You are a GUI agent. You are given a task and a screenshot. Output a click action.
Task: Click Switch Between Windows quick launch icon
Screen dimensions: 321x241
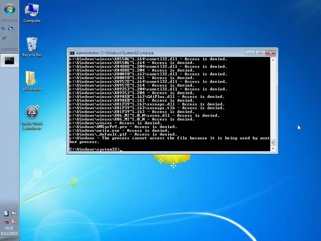click(11, 29)
